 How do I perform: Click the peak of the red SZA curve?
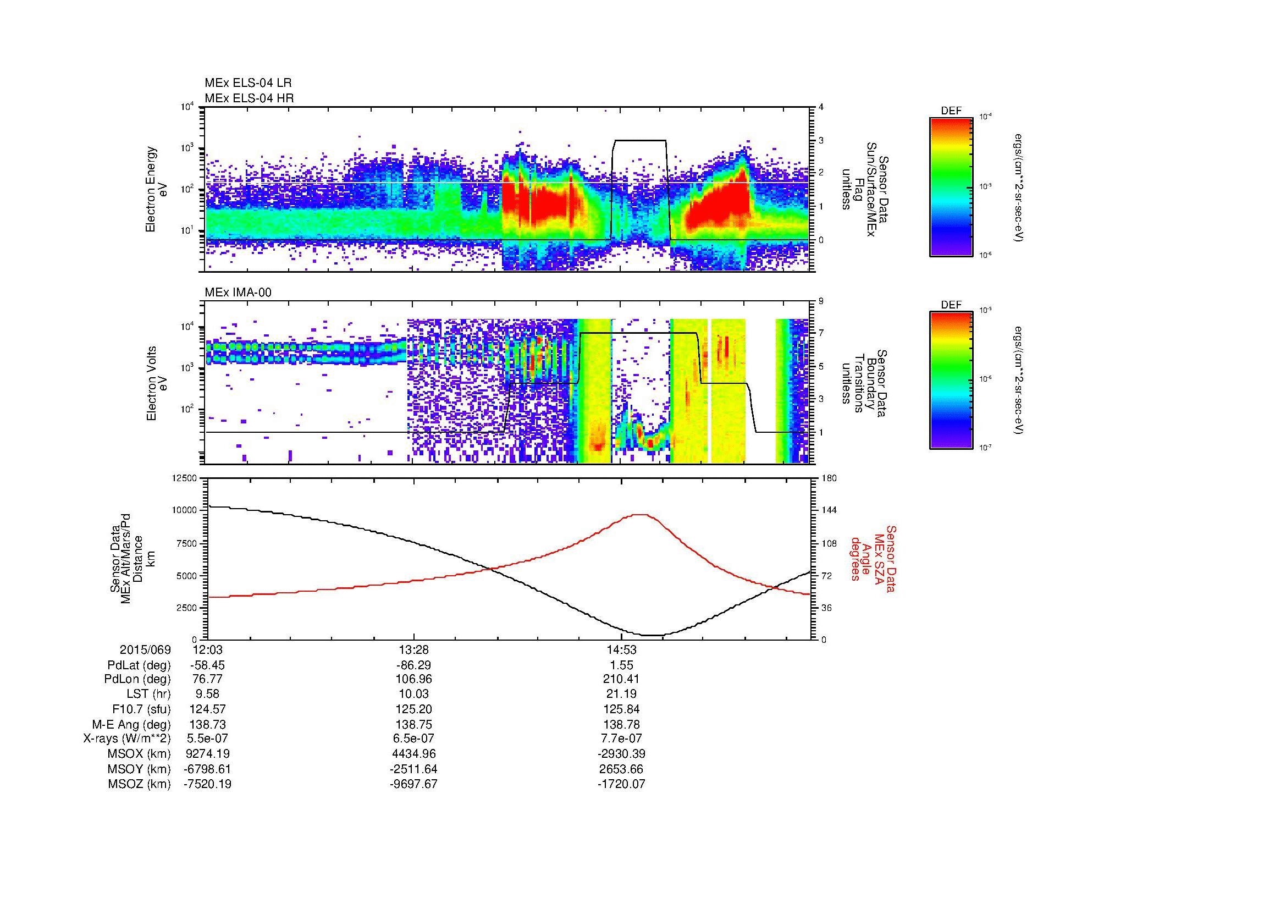point(639,514)
